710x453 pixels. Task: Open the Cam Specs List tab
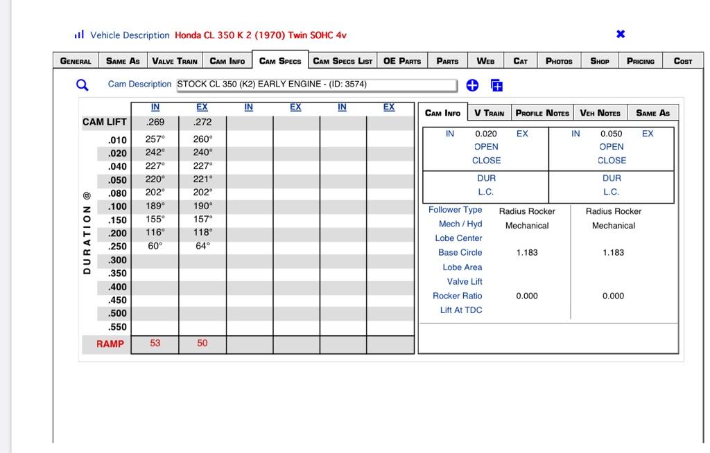point(343,61)
